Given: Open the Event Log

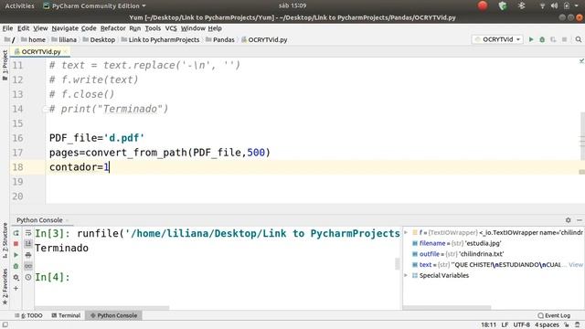Looking at the screenshot, I should tap(554, 315).
